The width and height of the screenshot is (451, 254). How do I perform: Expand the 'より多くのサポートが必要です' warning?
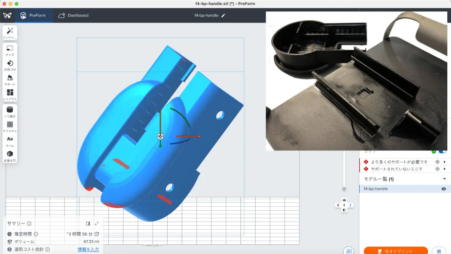[x=445, y=162]
